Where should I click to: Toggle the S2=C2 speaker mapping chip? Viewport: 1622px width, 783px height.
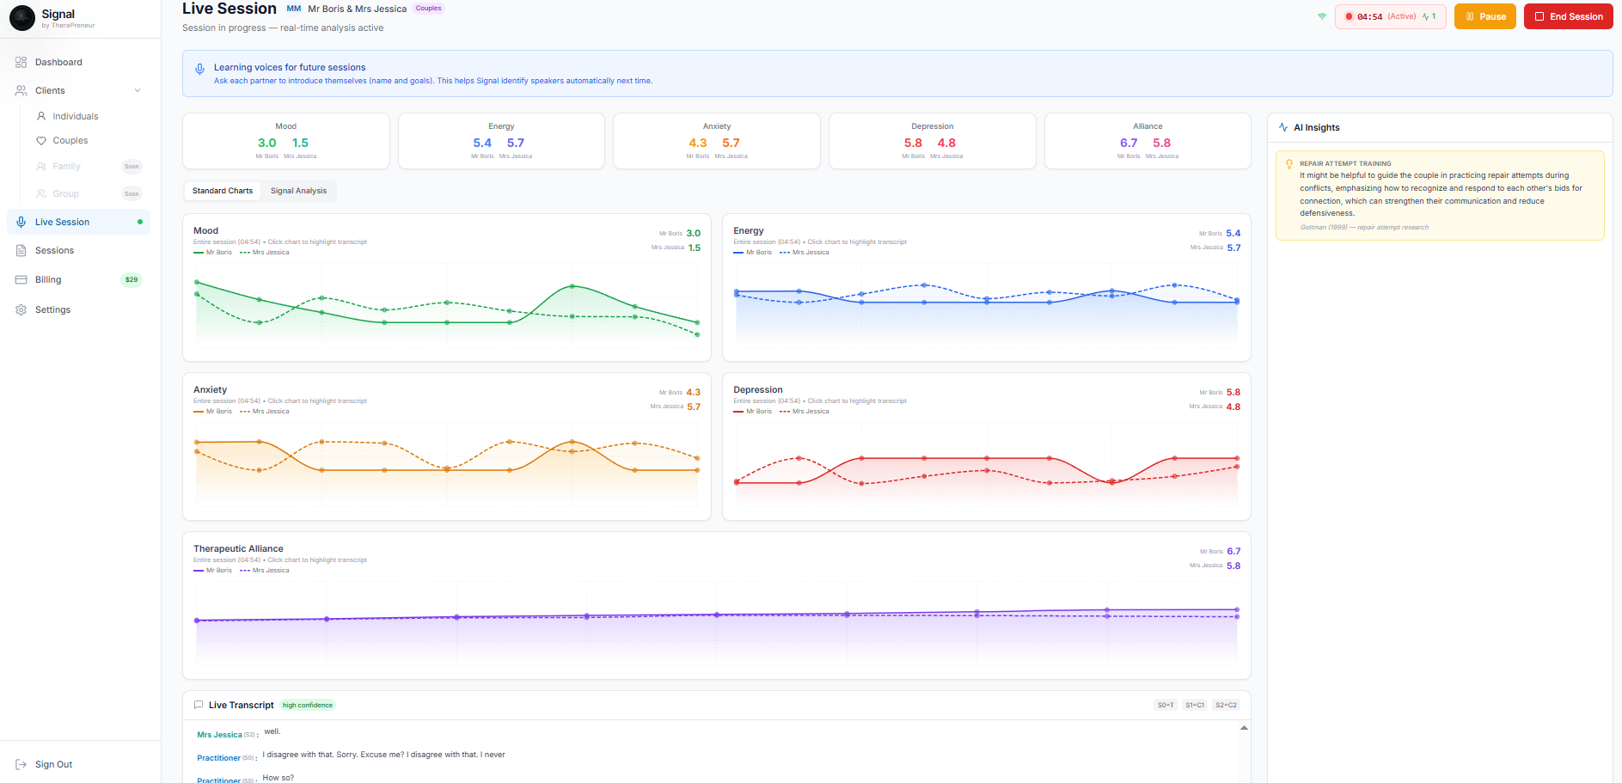pyautogui.click(x=1226, y=706)
